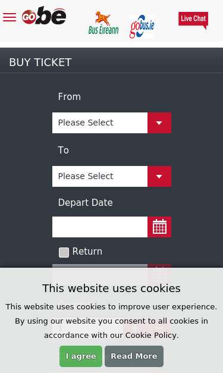223x373 pixels.
Task: Expand the To dropdown arrow
Action: click(x=159, y=177)
